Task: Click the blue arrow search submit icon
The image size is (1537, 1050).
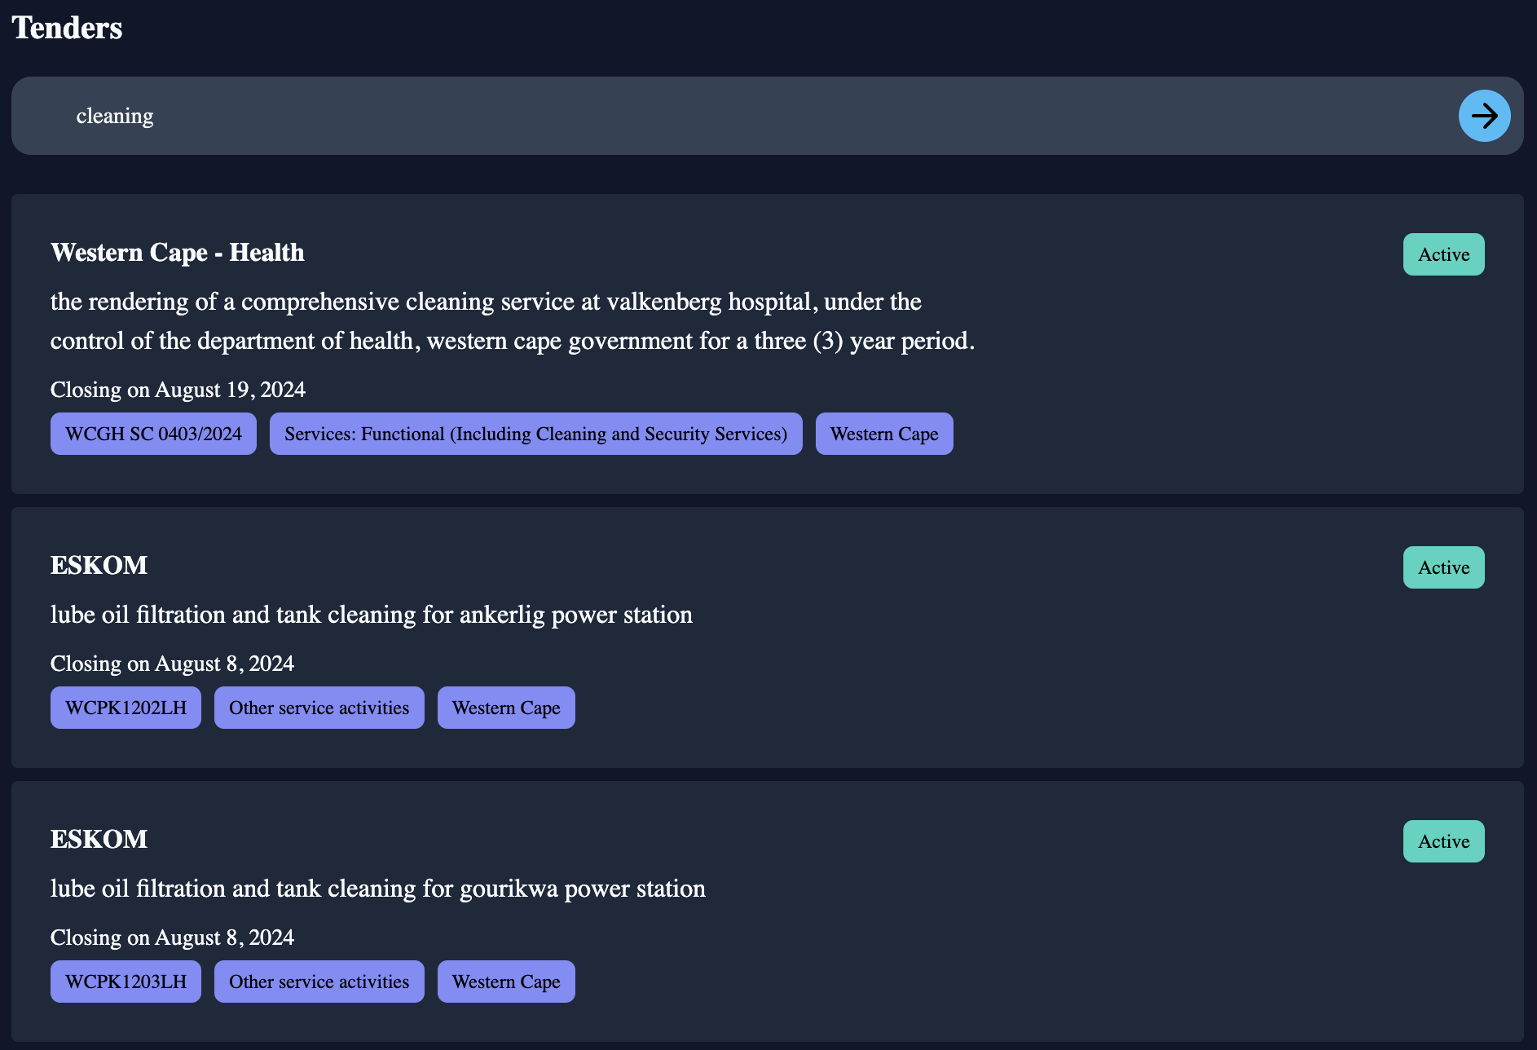Action: [x=1484, y=116]
